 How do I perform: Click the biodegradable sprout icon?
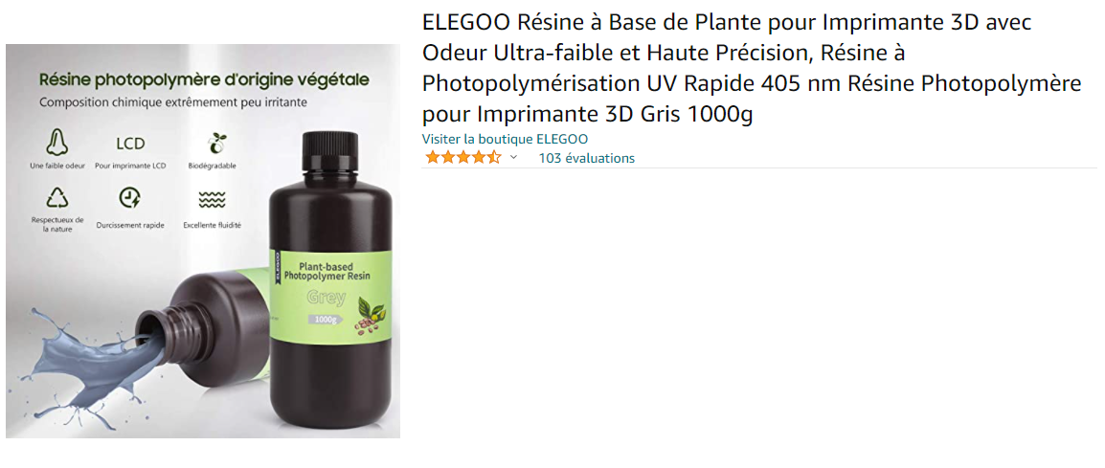(x=216, y=143)
